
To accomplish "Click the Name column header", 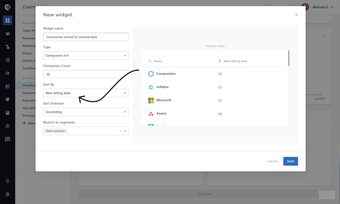I will pos(158,61).
